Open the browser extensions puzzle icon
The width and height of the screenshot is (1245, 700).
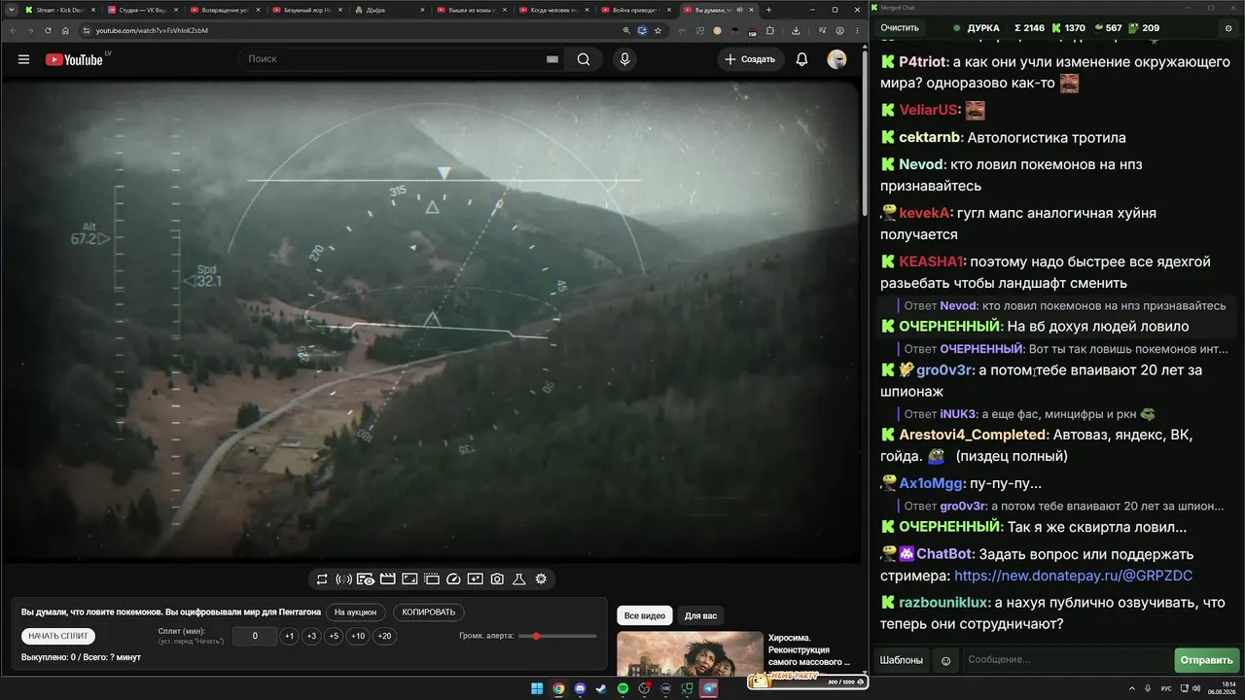(769, 30)
